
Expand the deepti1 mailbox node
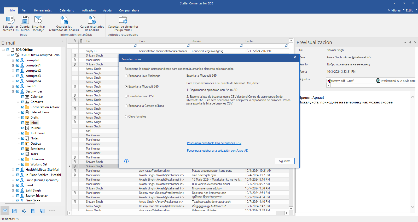click(x=13, y=86)
